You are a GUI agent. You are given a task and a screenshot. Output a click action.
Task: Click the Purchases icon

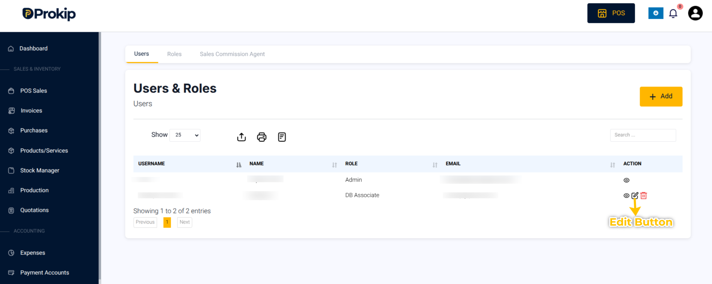[11, 131]
